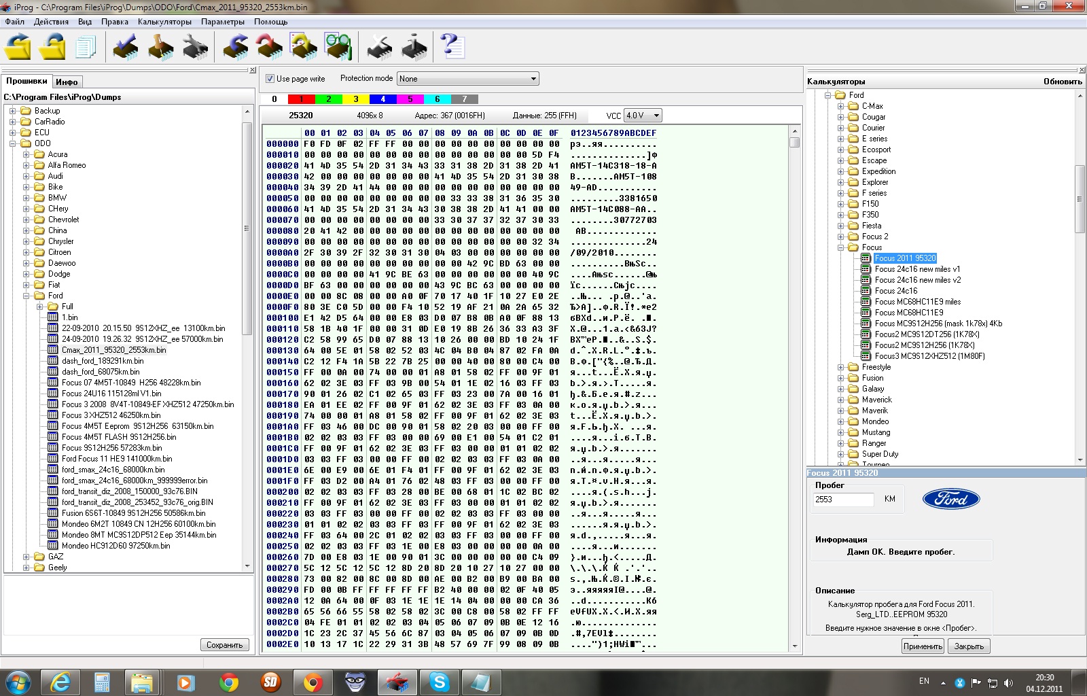The height and width of the screenshot is (696, 1087).
Task: Click the save file folder toolbar icon
Action: [x=52, y=47]
